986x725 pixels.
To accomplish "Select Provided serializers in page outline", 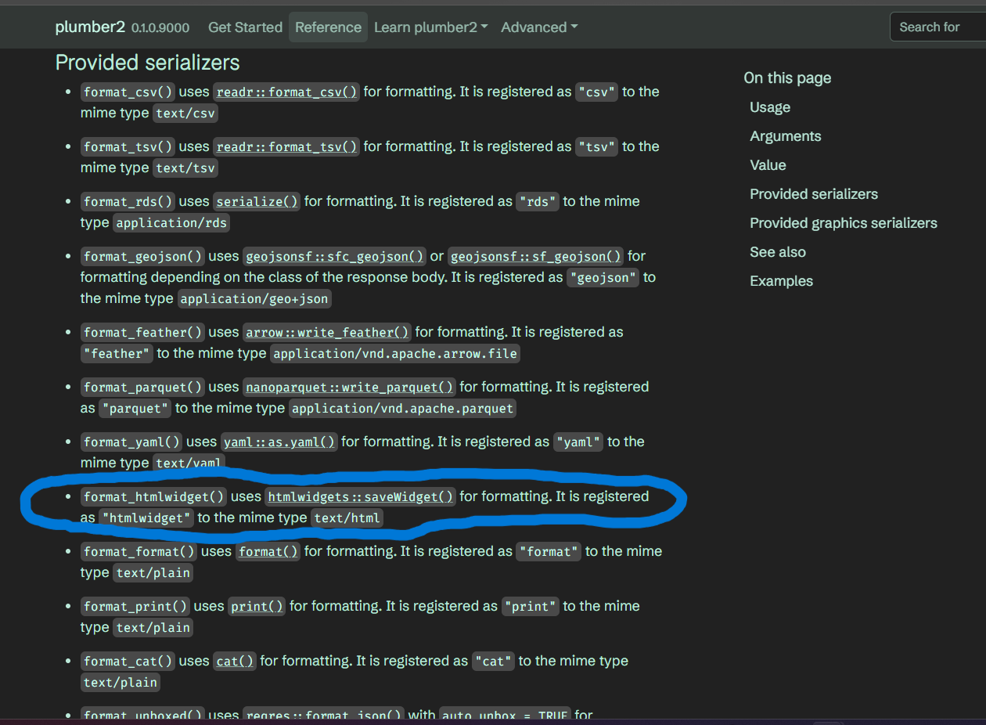I will pos(814,194).
